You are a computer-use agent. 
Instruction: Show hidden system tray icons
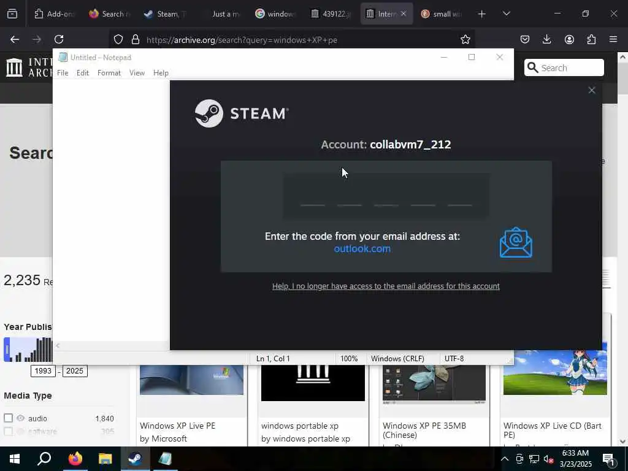click(x=505, y=459)
